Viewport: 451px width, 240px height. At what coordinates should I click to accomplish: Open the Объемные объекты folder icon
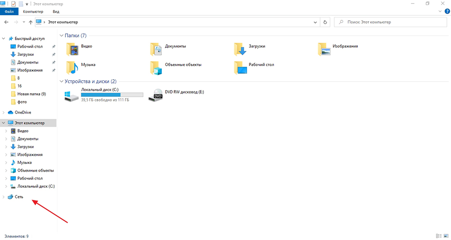(x=156, y=68)
